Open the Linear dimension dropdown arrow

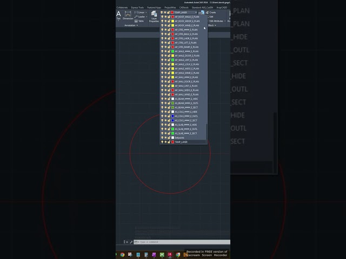(146, 12)
